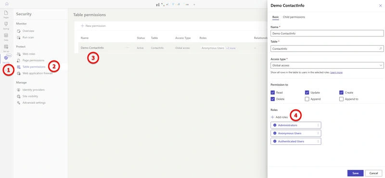Viewport: 385px width, 178px height.
Task: Open the Pages workspace icon
Action: [x=6, y=13]
